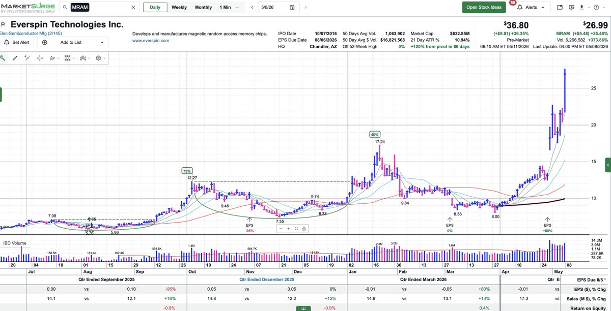Viewport: 611px width, 311px height.
Task: Click the 5/8/26 date field
Action: pos(278,8)
